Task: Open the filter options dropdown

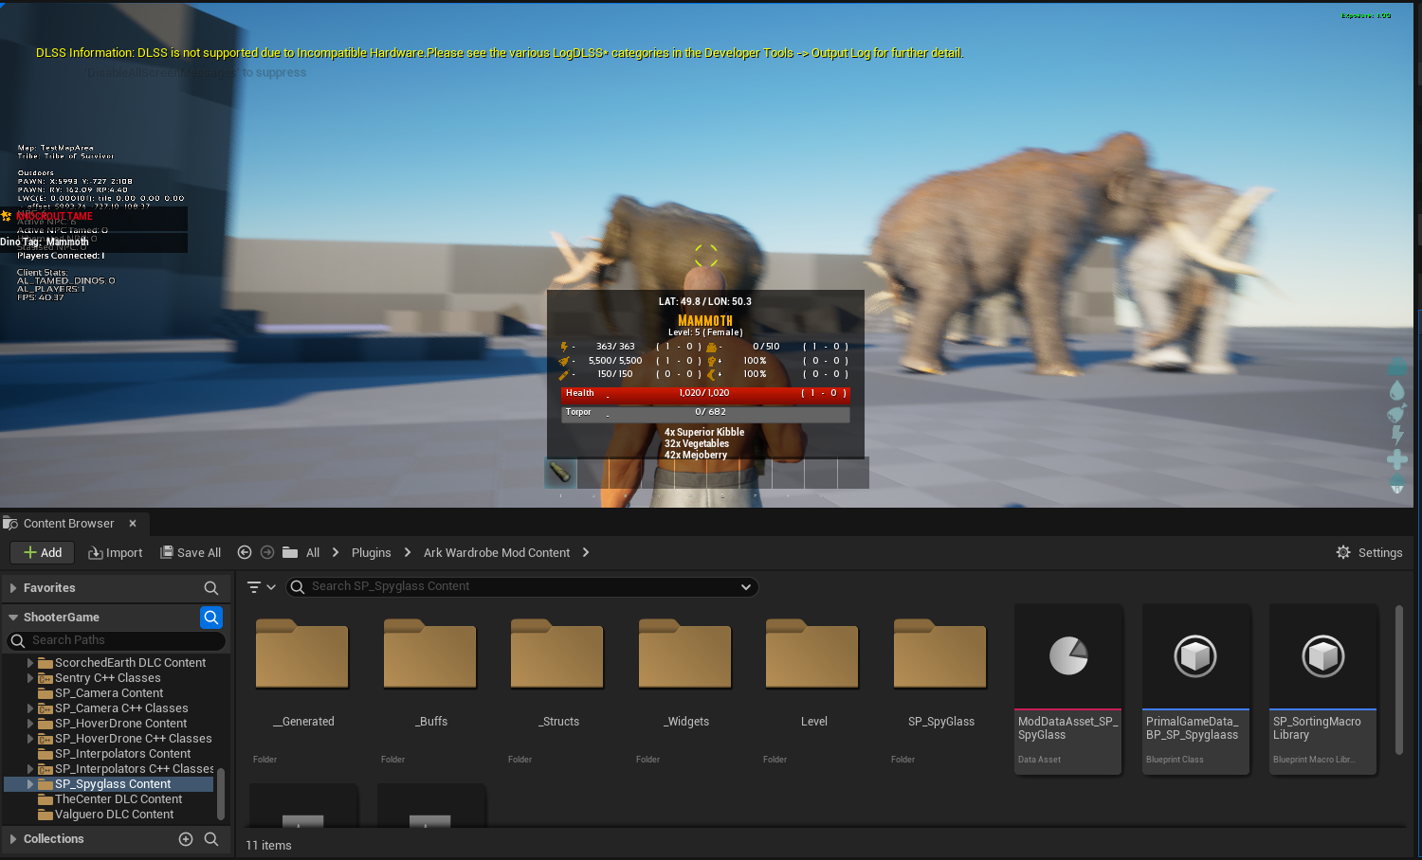Action: point(261,587)
